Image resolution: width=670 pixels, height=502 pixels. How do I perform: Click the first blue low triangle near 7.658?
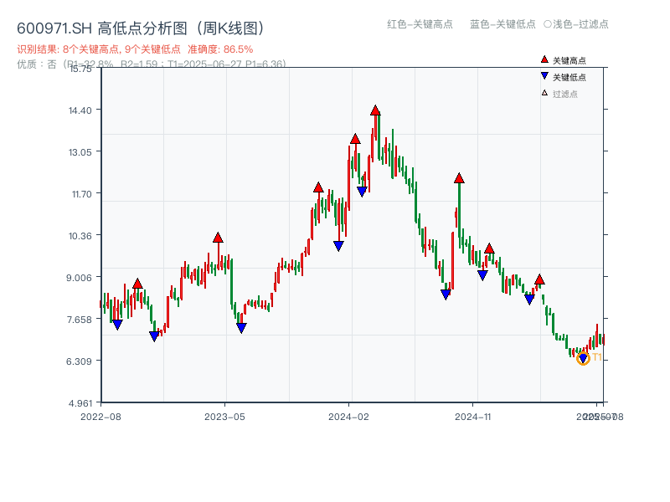[117, 325]
